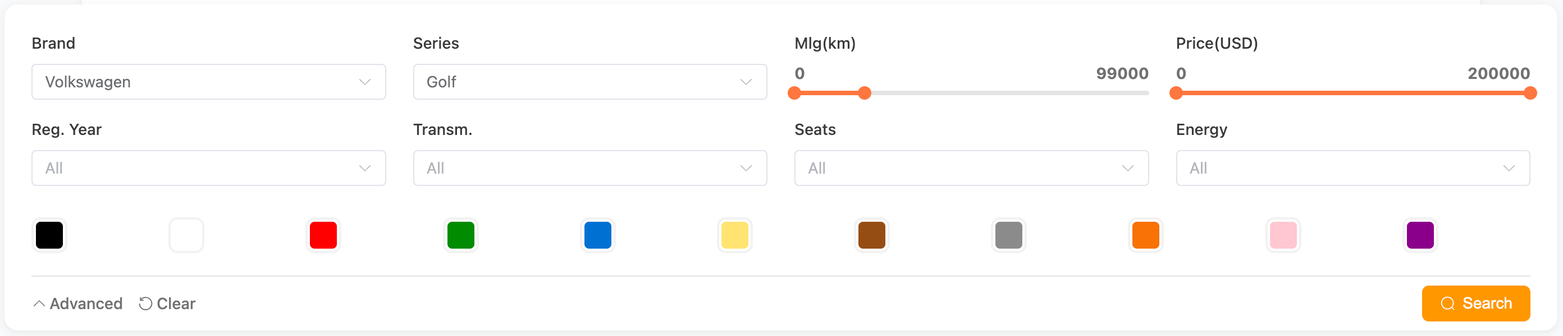Click Clear to reset filters

[x=167, y=304]
